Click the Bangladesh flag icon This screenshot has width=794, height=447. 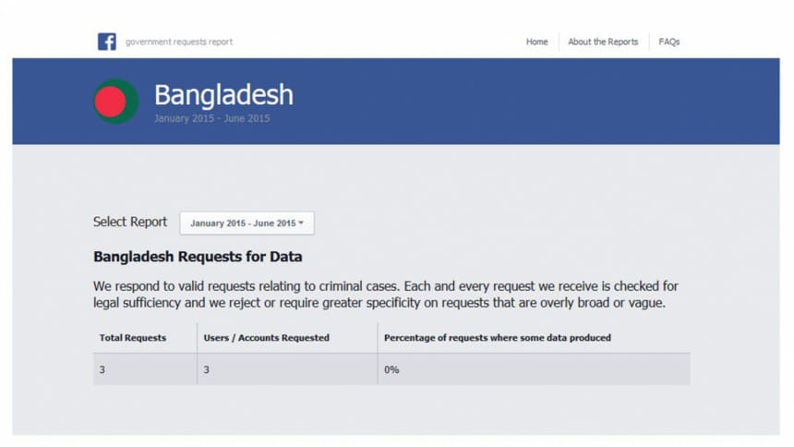click(115, 101)
